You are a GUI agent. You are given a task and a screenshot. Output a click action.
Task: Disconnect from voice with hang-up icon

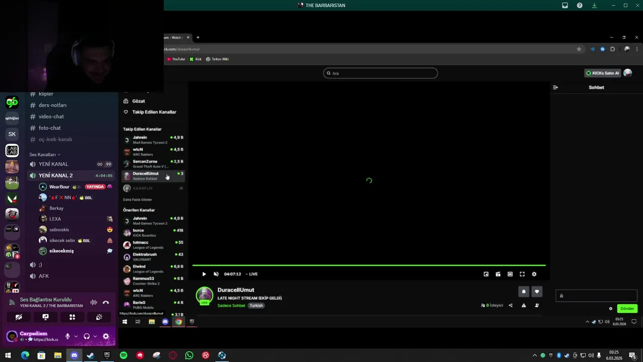[105, 302]
